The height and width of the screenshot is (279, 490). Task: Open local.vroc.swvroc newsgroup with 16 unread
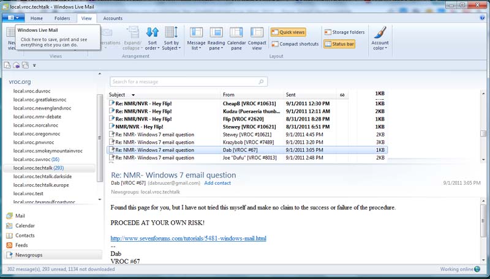(36, 160)
